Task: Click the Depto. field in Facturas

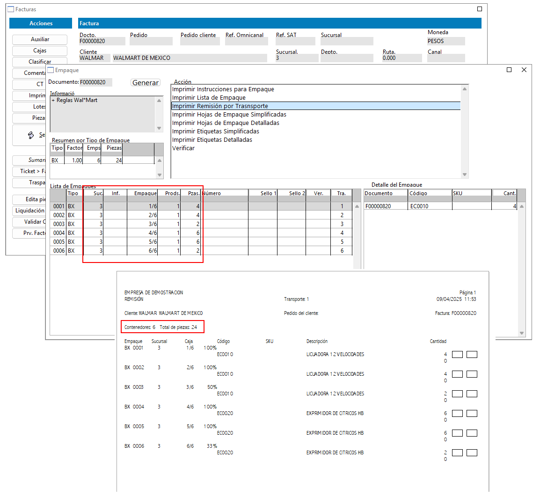Action: [347, 58]
